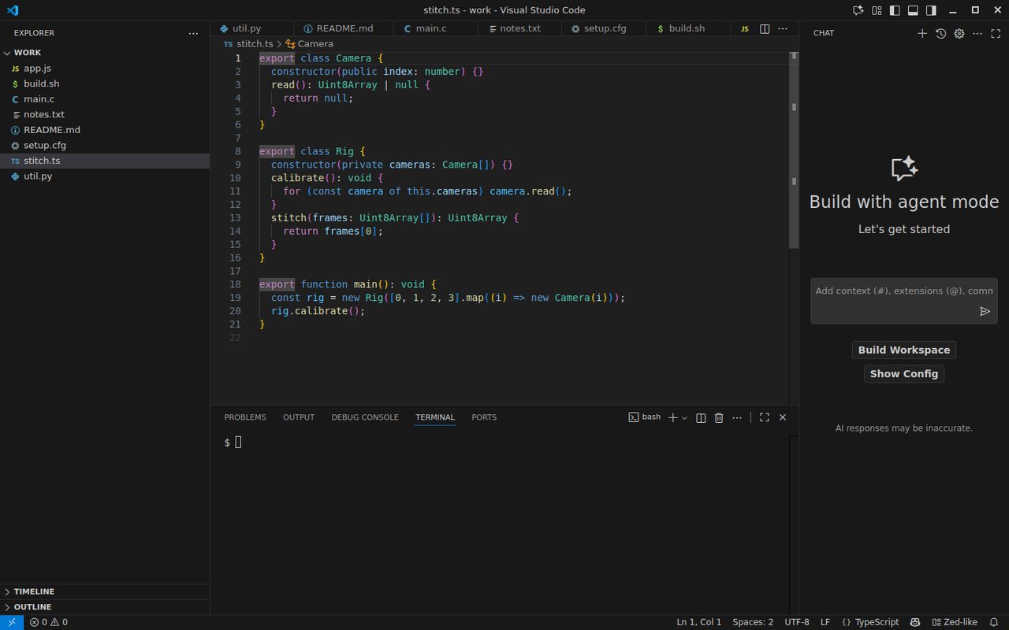This screenshot has width=1009, height=630.
Task: Open Copilot status icon in status bar
Action: click(915, 622)
